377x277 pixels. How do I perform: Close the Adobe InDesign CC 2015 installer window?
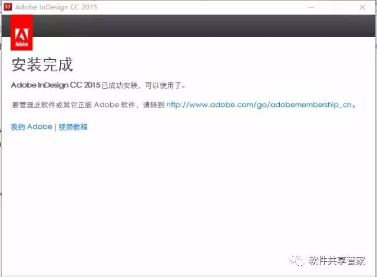click(362, 8)
